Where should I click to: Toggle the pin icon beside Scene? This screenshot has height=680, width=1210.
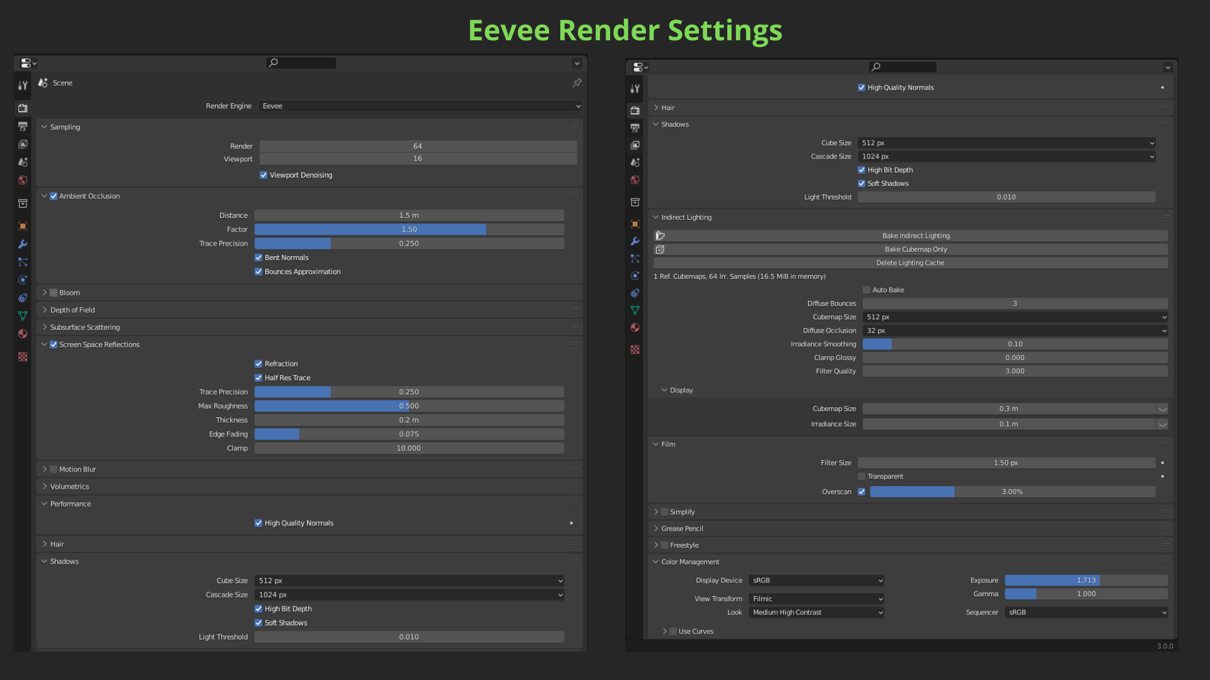pyautogui.click(x=577, y=82)
